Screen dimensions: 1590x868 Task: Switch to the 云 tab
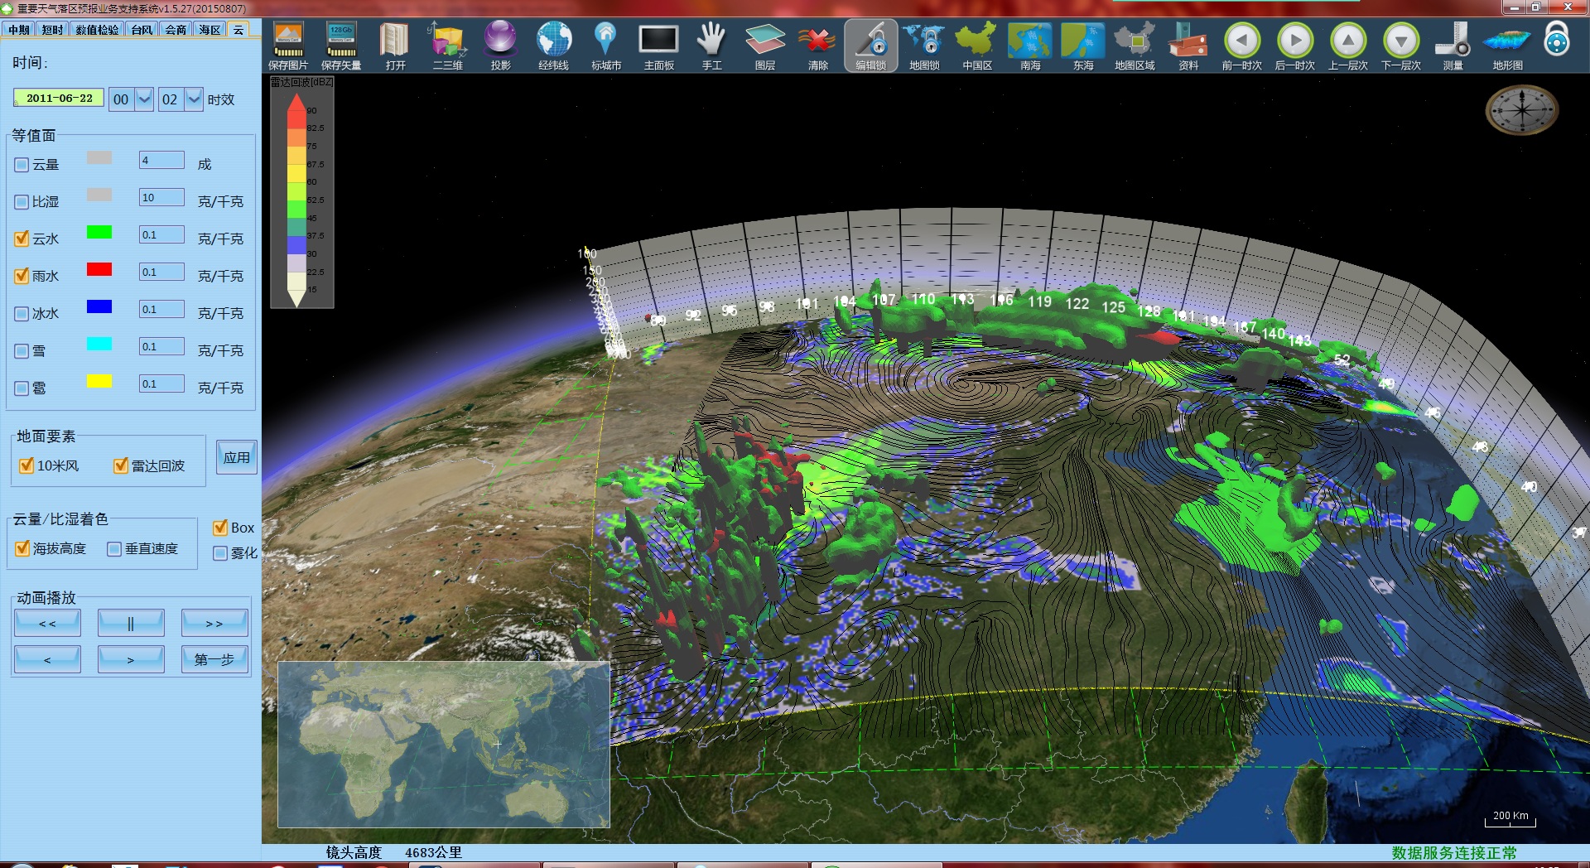click(238, 30)
